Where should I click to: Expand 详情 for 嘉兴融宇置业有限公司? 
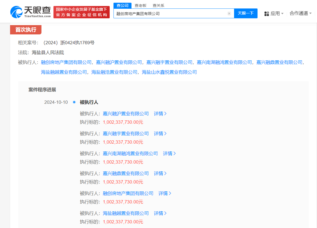coord(160,134)
